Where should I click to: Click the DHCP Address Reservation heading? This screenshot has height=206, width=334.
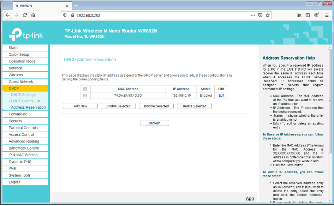point(90,60)
